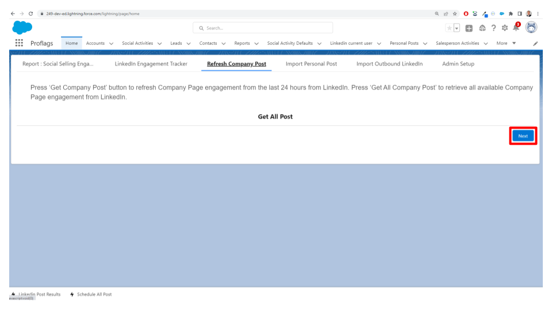
Task: Open the Trailhead guidance icon
Action: tap(482, 28)
